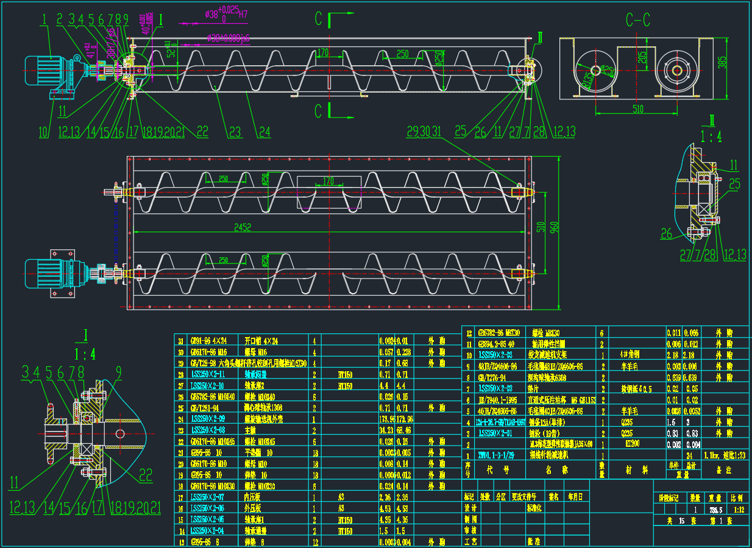Select the 备注 header cell in parts list
This screenshot has height=548, width=752.
pyautogui.click(x=725, y=470)
